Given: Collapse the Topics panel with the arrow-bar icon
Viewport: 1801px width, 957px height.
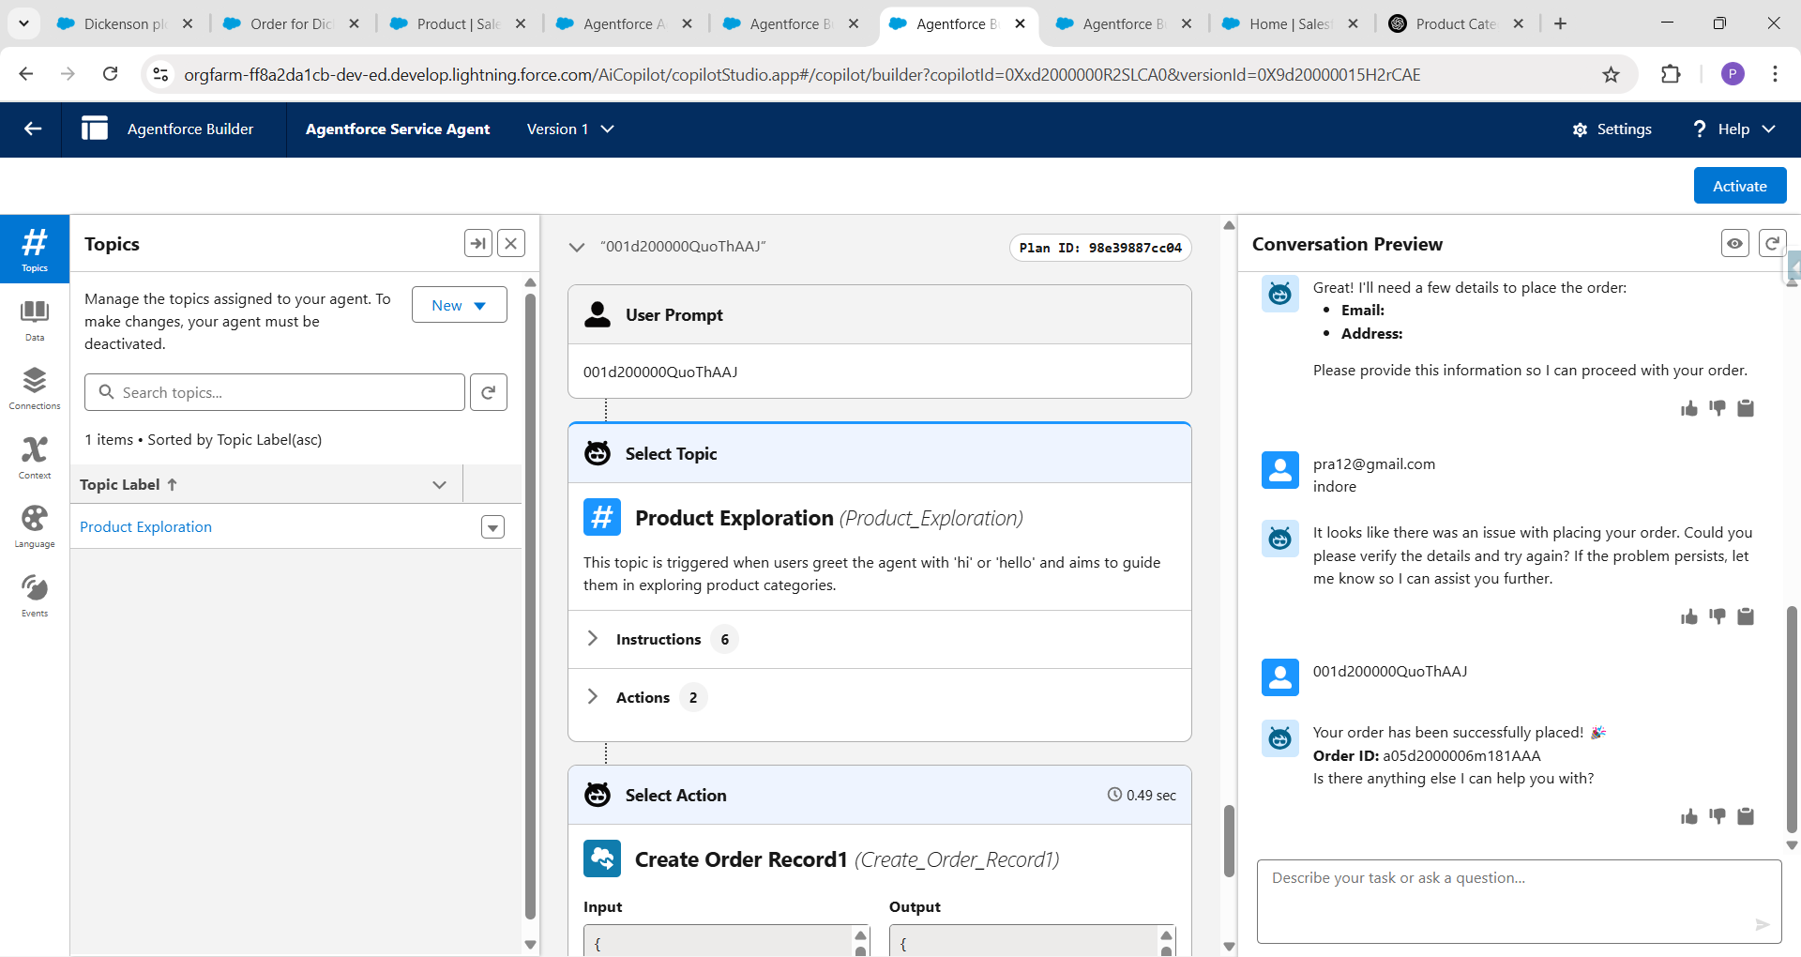Looking at the screenshot, I should (478, 244).
